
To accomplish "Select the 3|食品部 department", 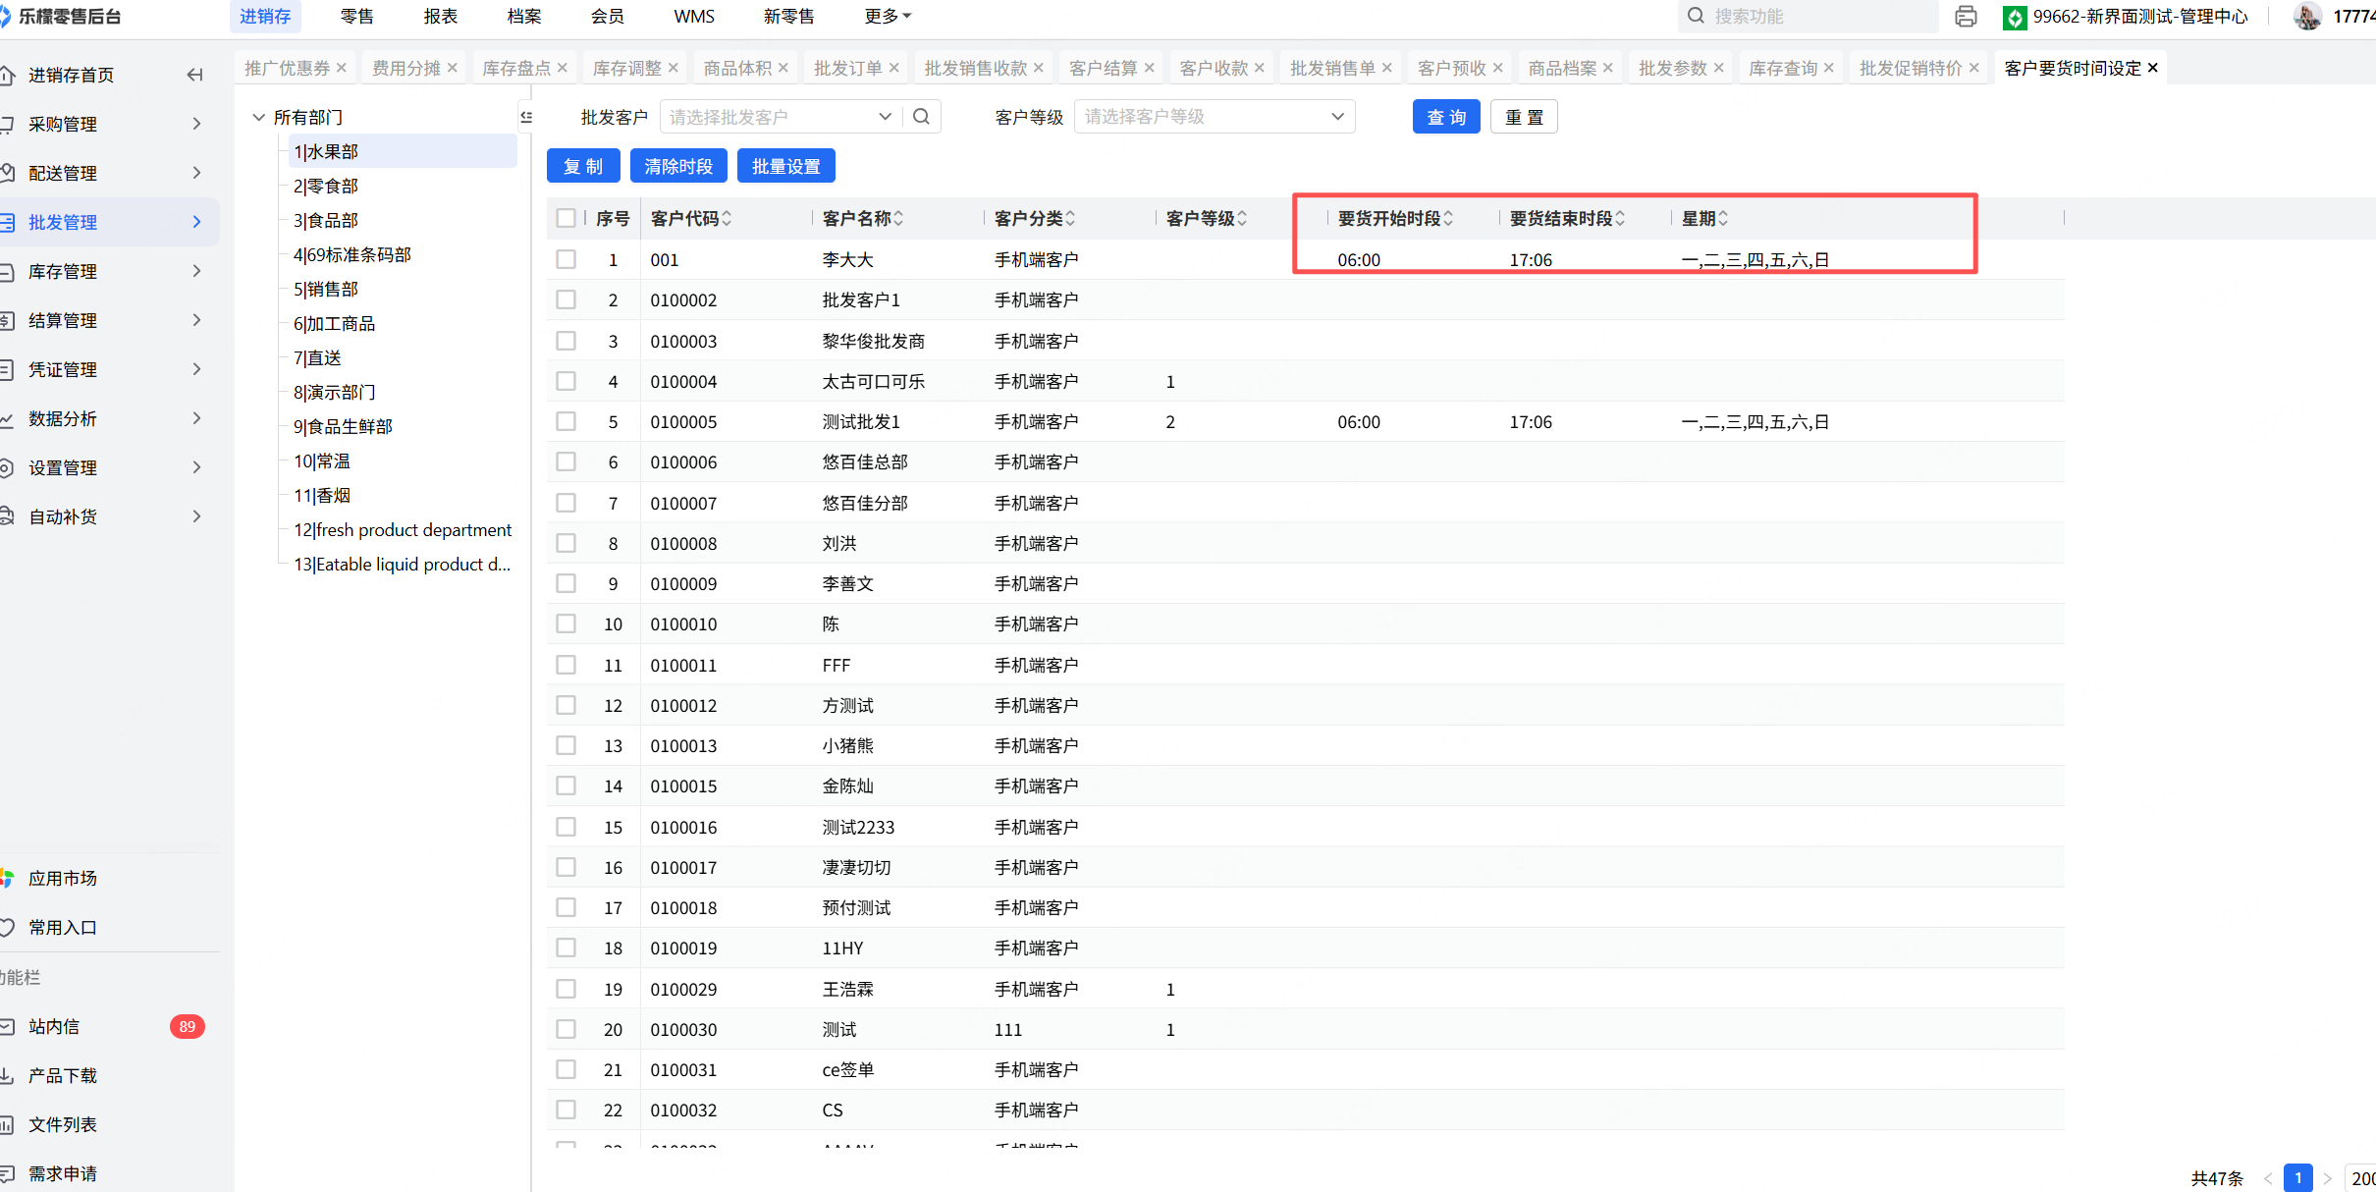I will [327, 220].
